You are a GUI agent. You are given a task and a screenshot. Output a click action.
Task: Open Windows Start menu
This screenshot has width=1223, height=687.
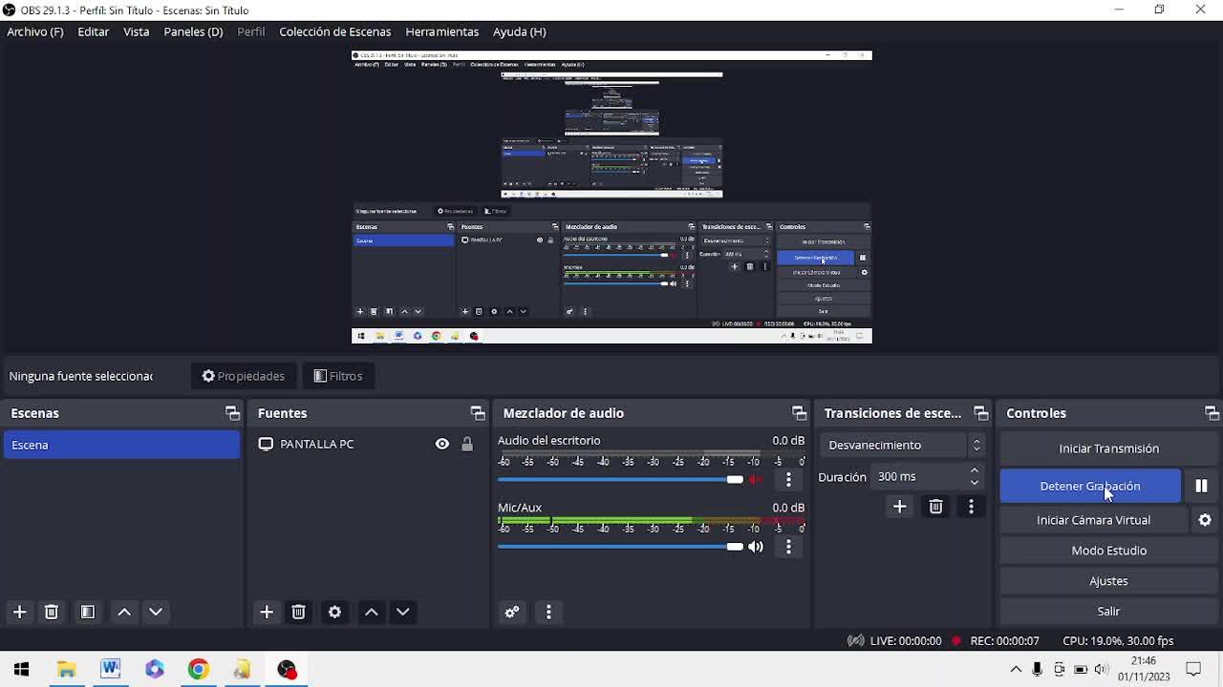coord(21,669)
